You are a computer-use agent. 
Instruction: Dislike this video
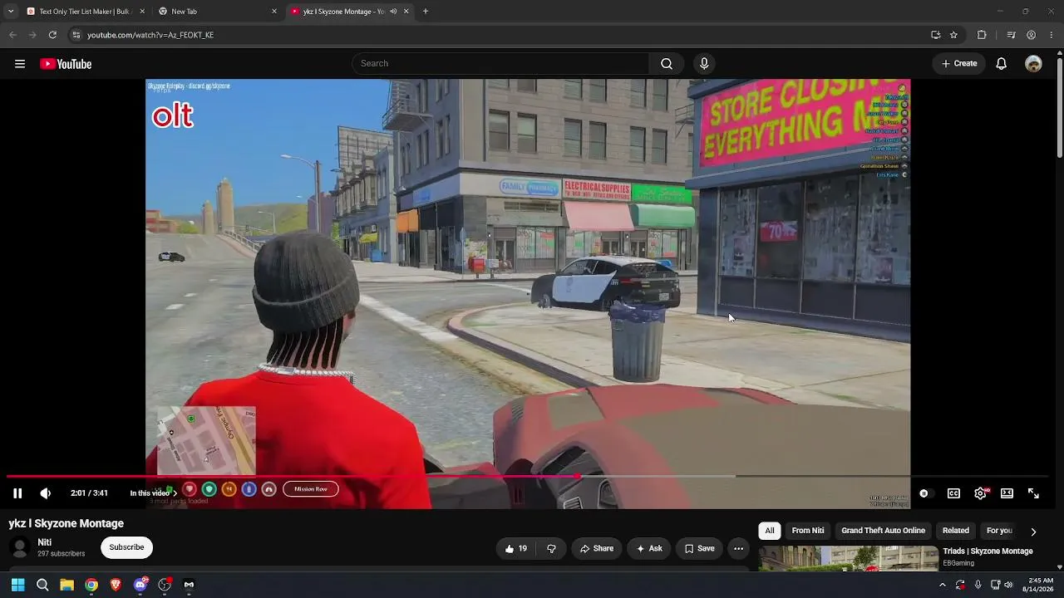point(551,548)
